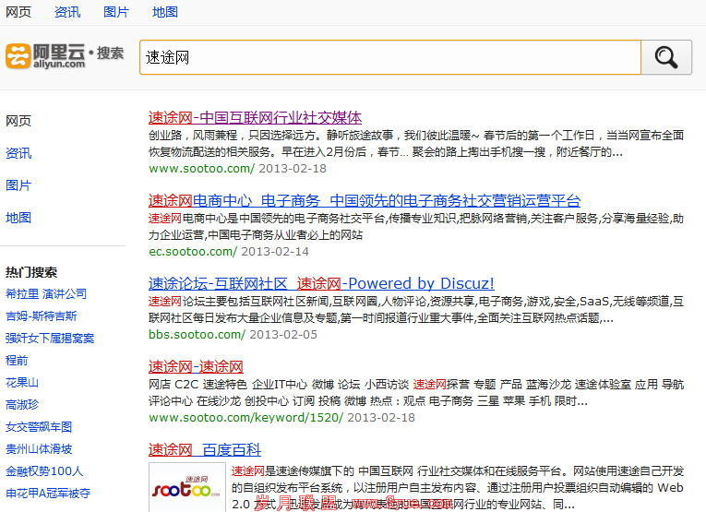Select 资讯 in the left sidebar
The image size is (706, 512).
click(18, 153)
